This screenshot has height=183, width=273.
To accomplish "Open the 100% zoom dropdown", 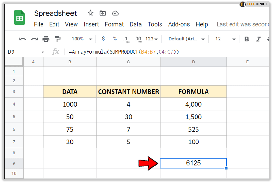I will (81, 39).
